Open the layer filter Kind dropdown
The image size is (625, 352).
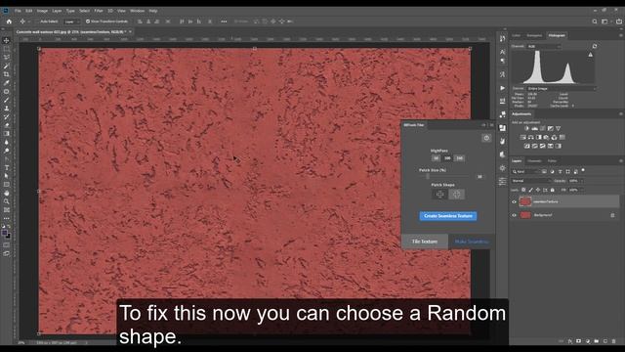525,172
